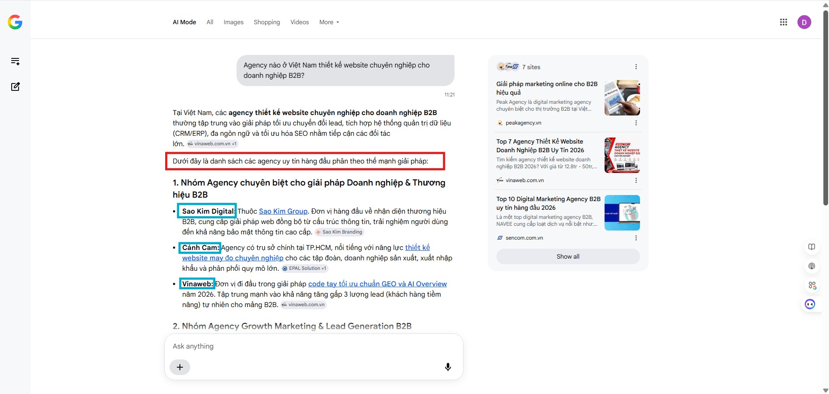The image size is (829, 394).
Task: Click the bold Cánh Cam text
Action: [201, 247]
